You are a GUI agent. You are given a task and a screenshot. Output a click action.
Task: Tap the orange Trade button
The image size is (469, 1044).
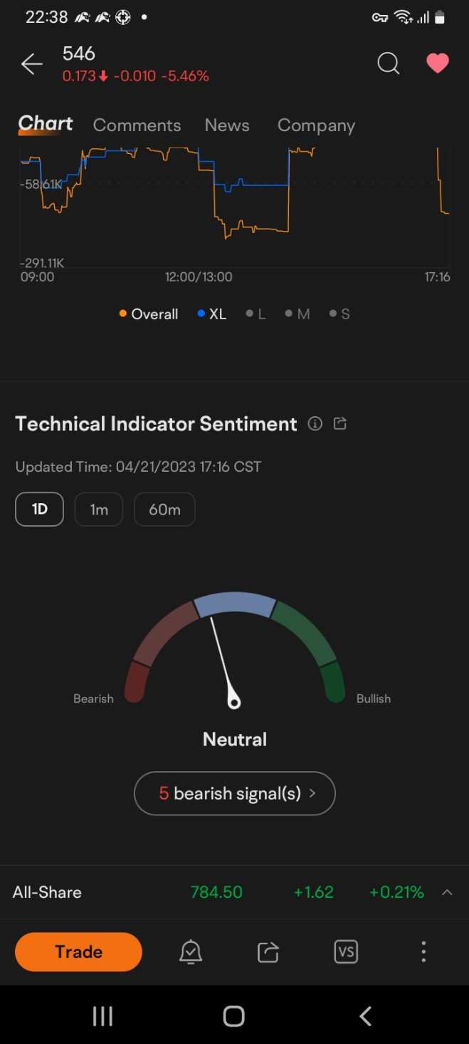pos(78,952)
